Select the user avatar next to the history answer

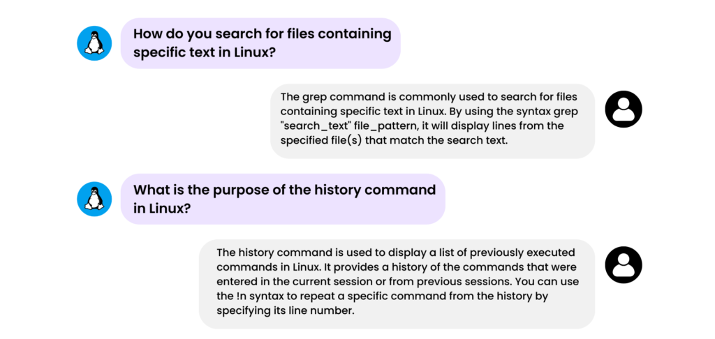tap(624, 265)
